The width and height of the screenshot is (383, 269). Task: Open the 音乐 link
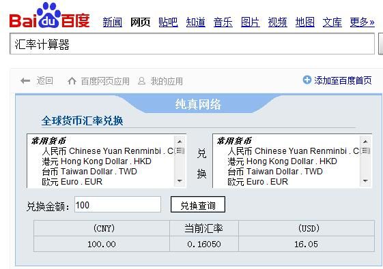coord(223,22)
